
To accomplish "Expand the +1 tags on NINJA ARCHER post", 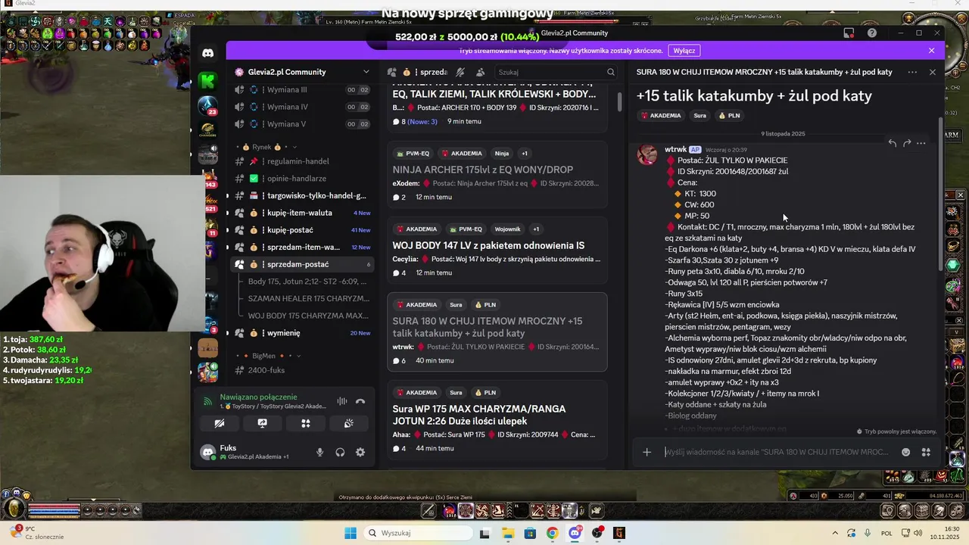I will (x=524, y=154).
